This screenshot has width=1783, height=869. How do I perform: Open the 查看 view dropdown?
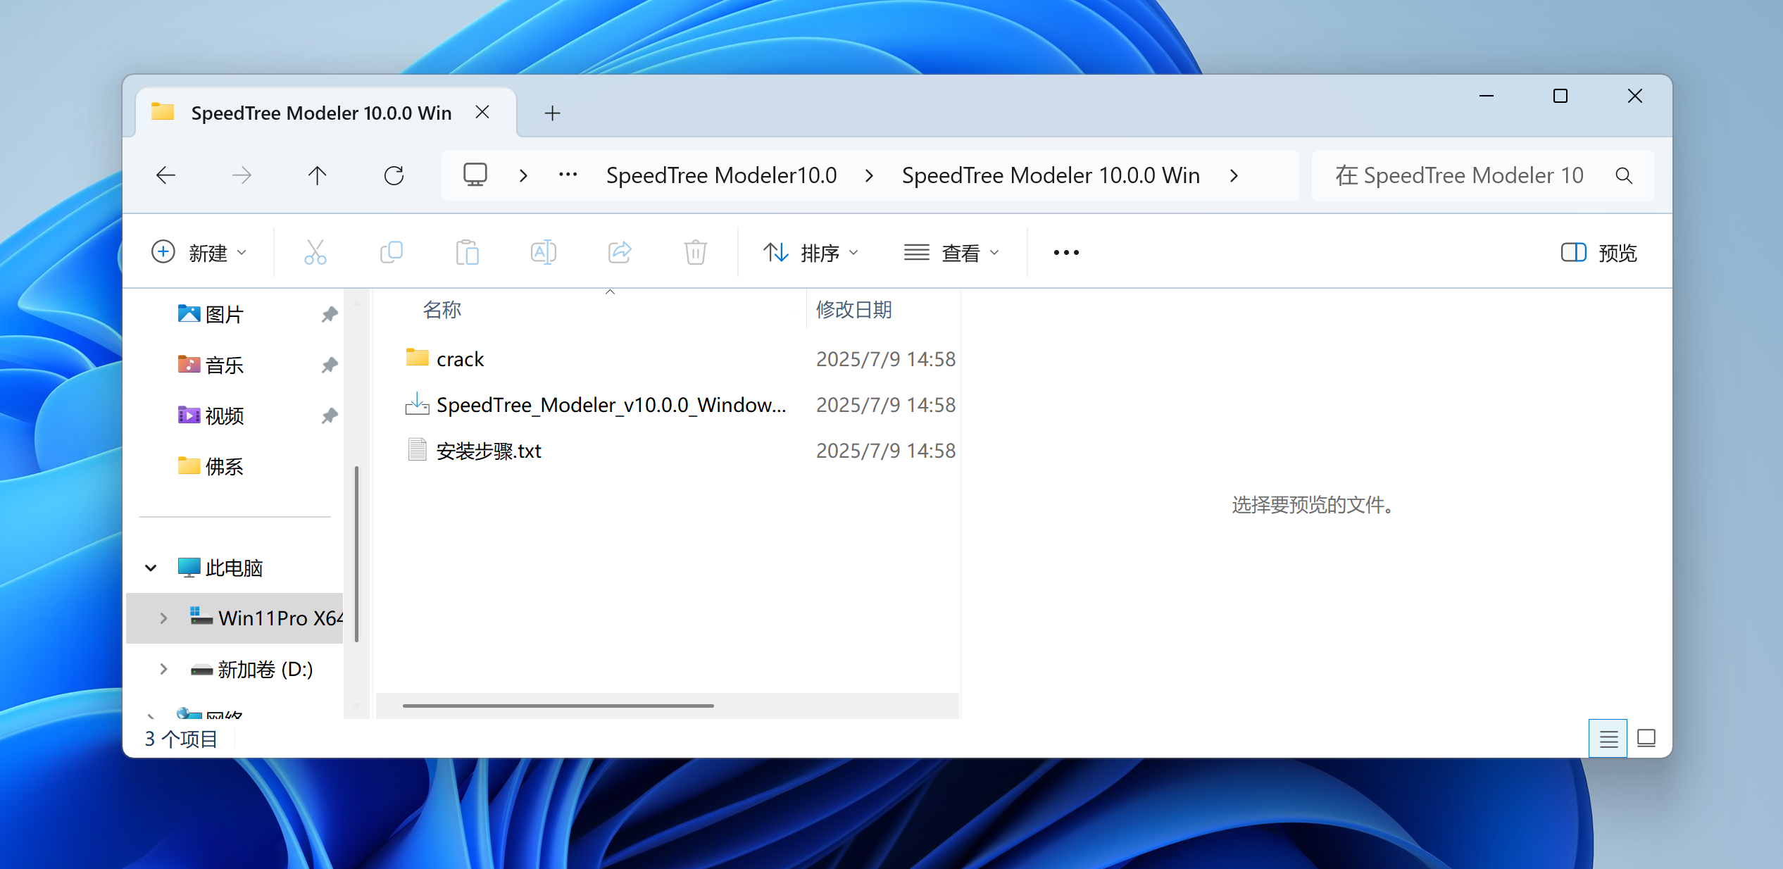(x=952, y=252)
